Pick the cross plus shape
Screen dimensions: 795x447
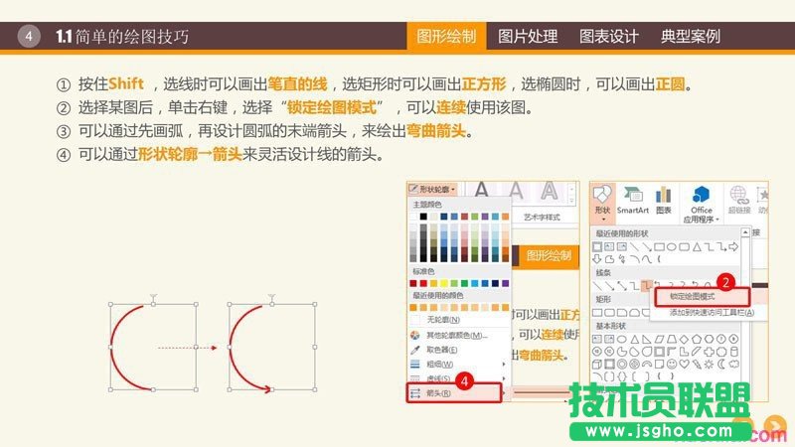point(709,352)
